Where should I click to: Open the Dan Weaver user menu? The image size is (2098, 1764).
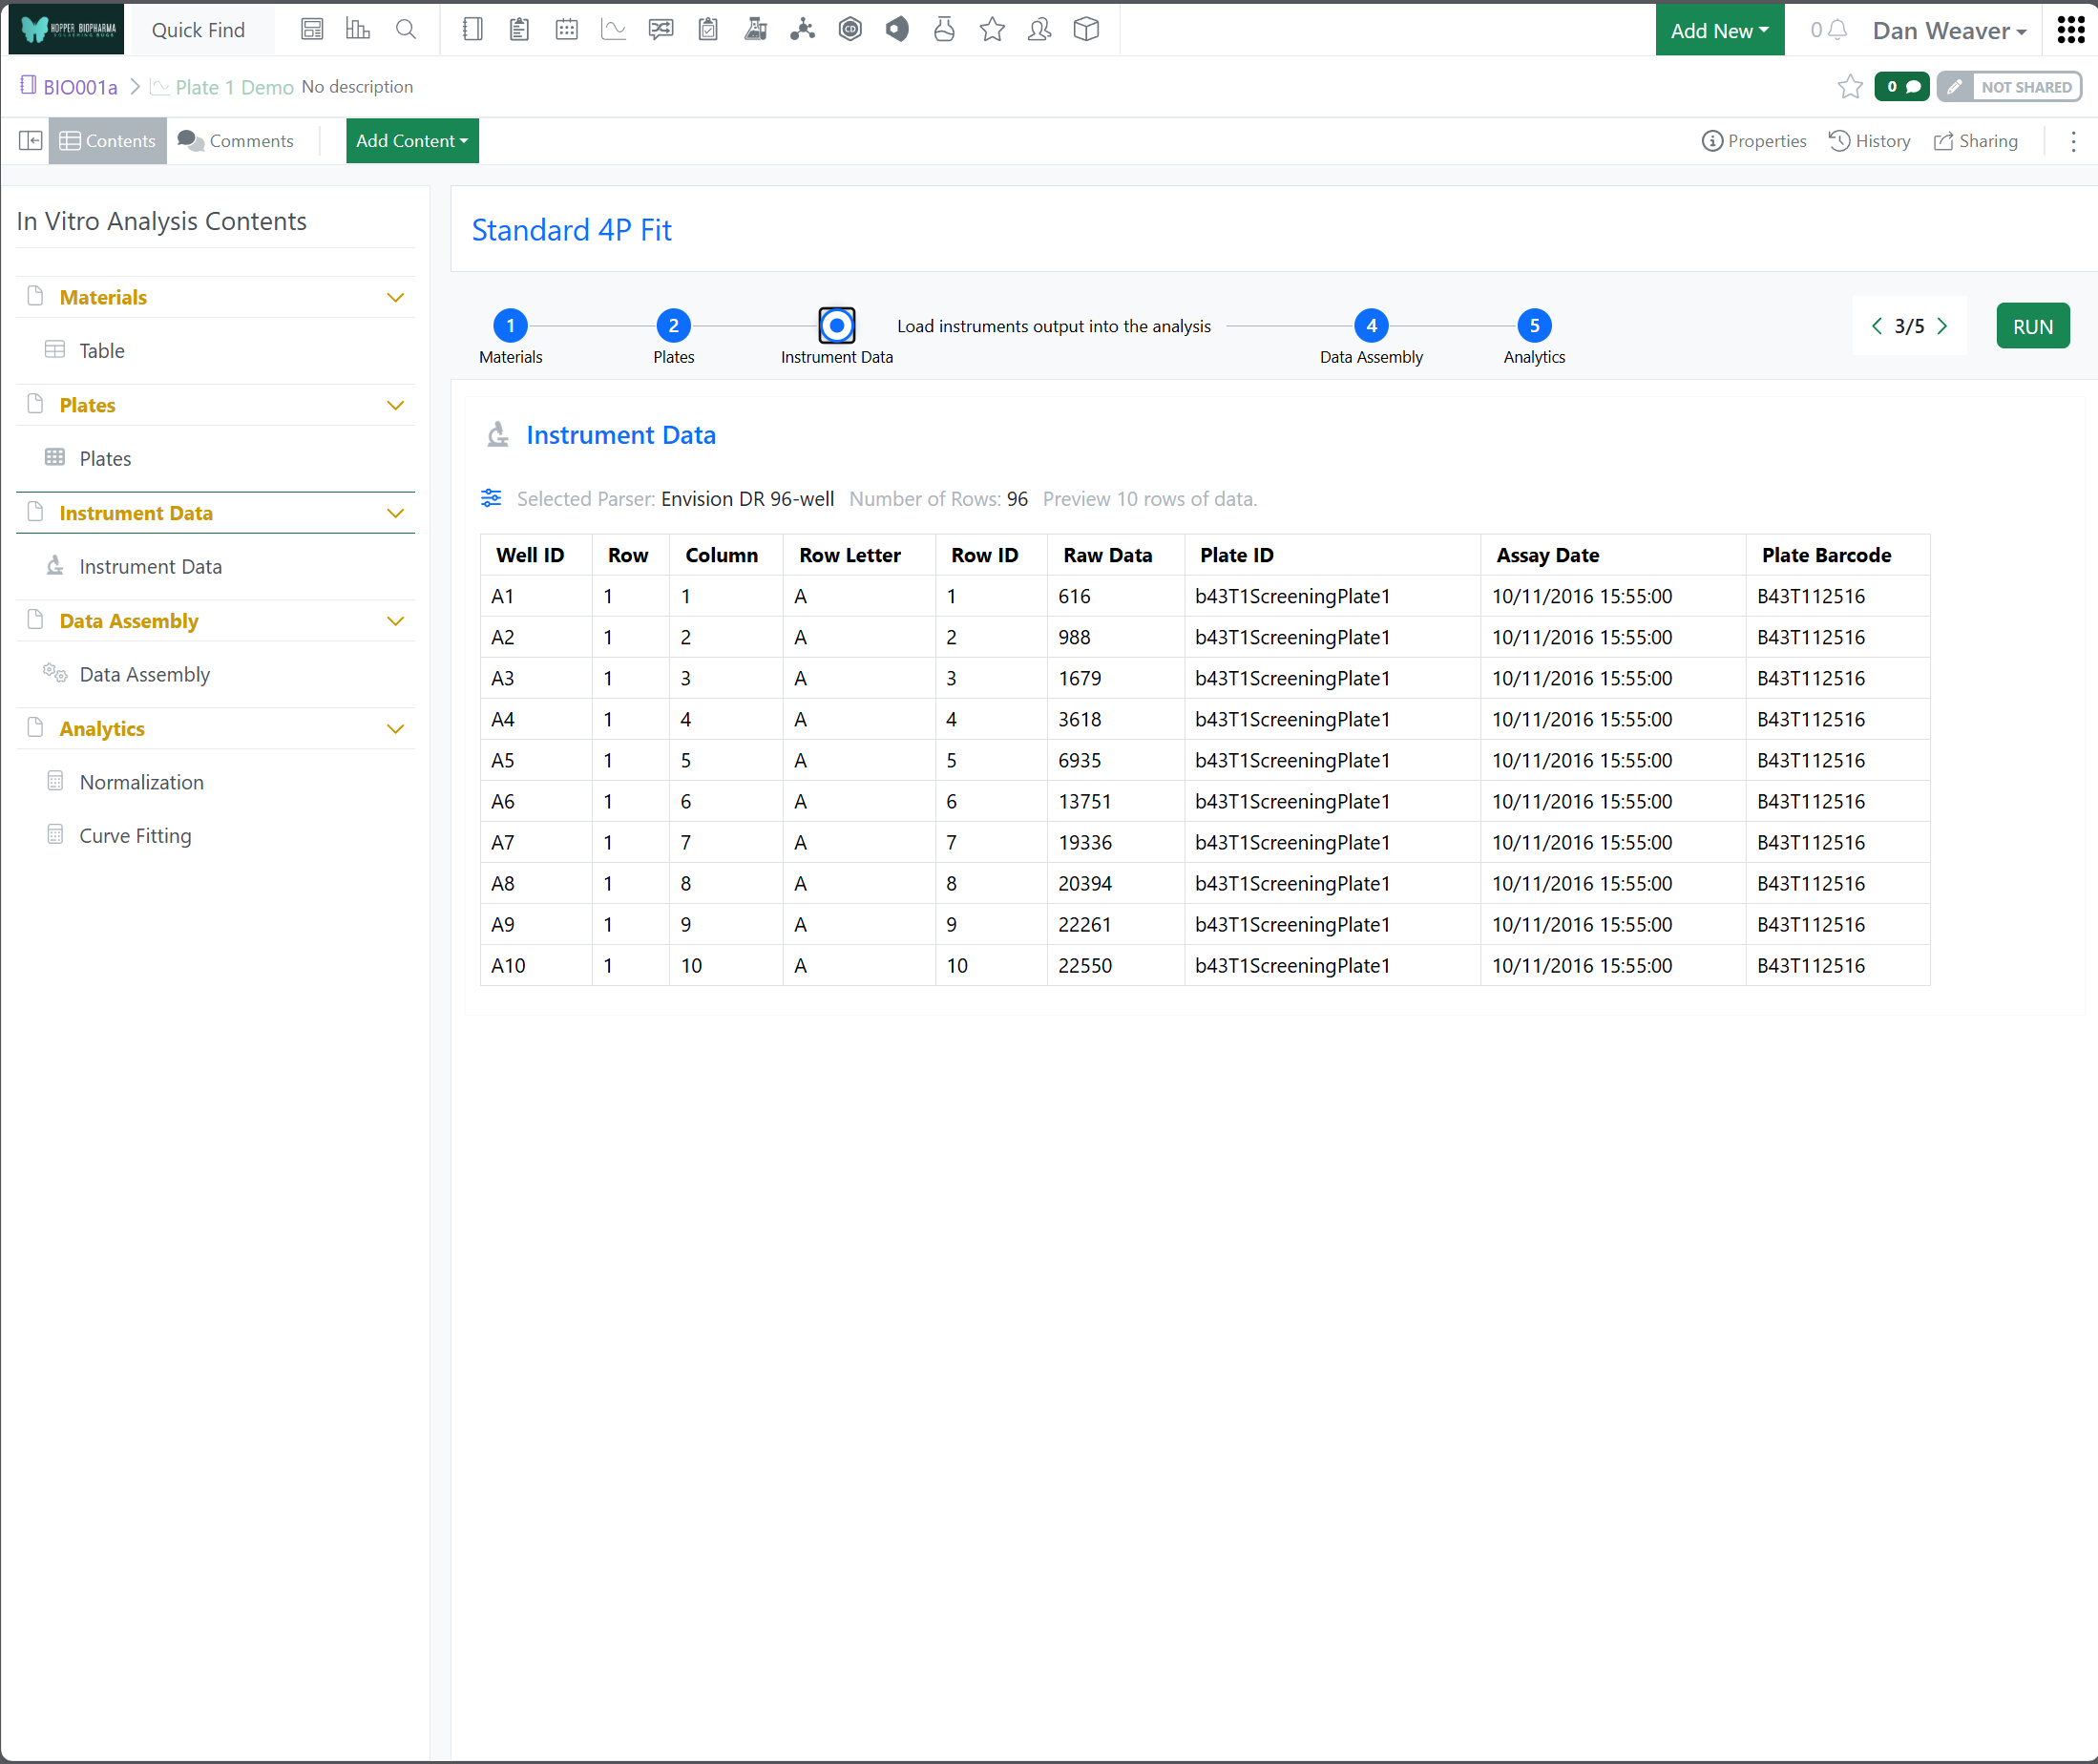pos(1948,31)
